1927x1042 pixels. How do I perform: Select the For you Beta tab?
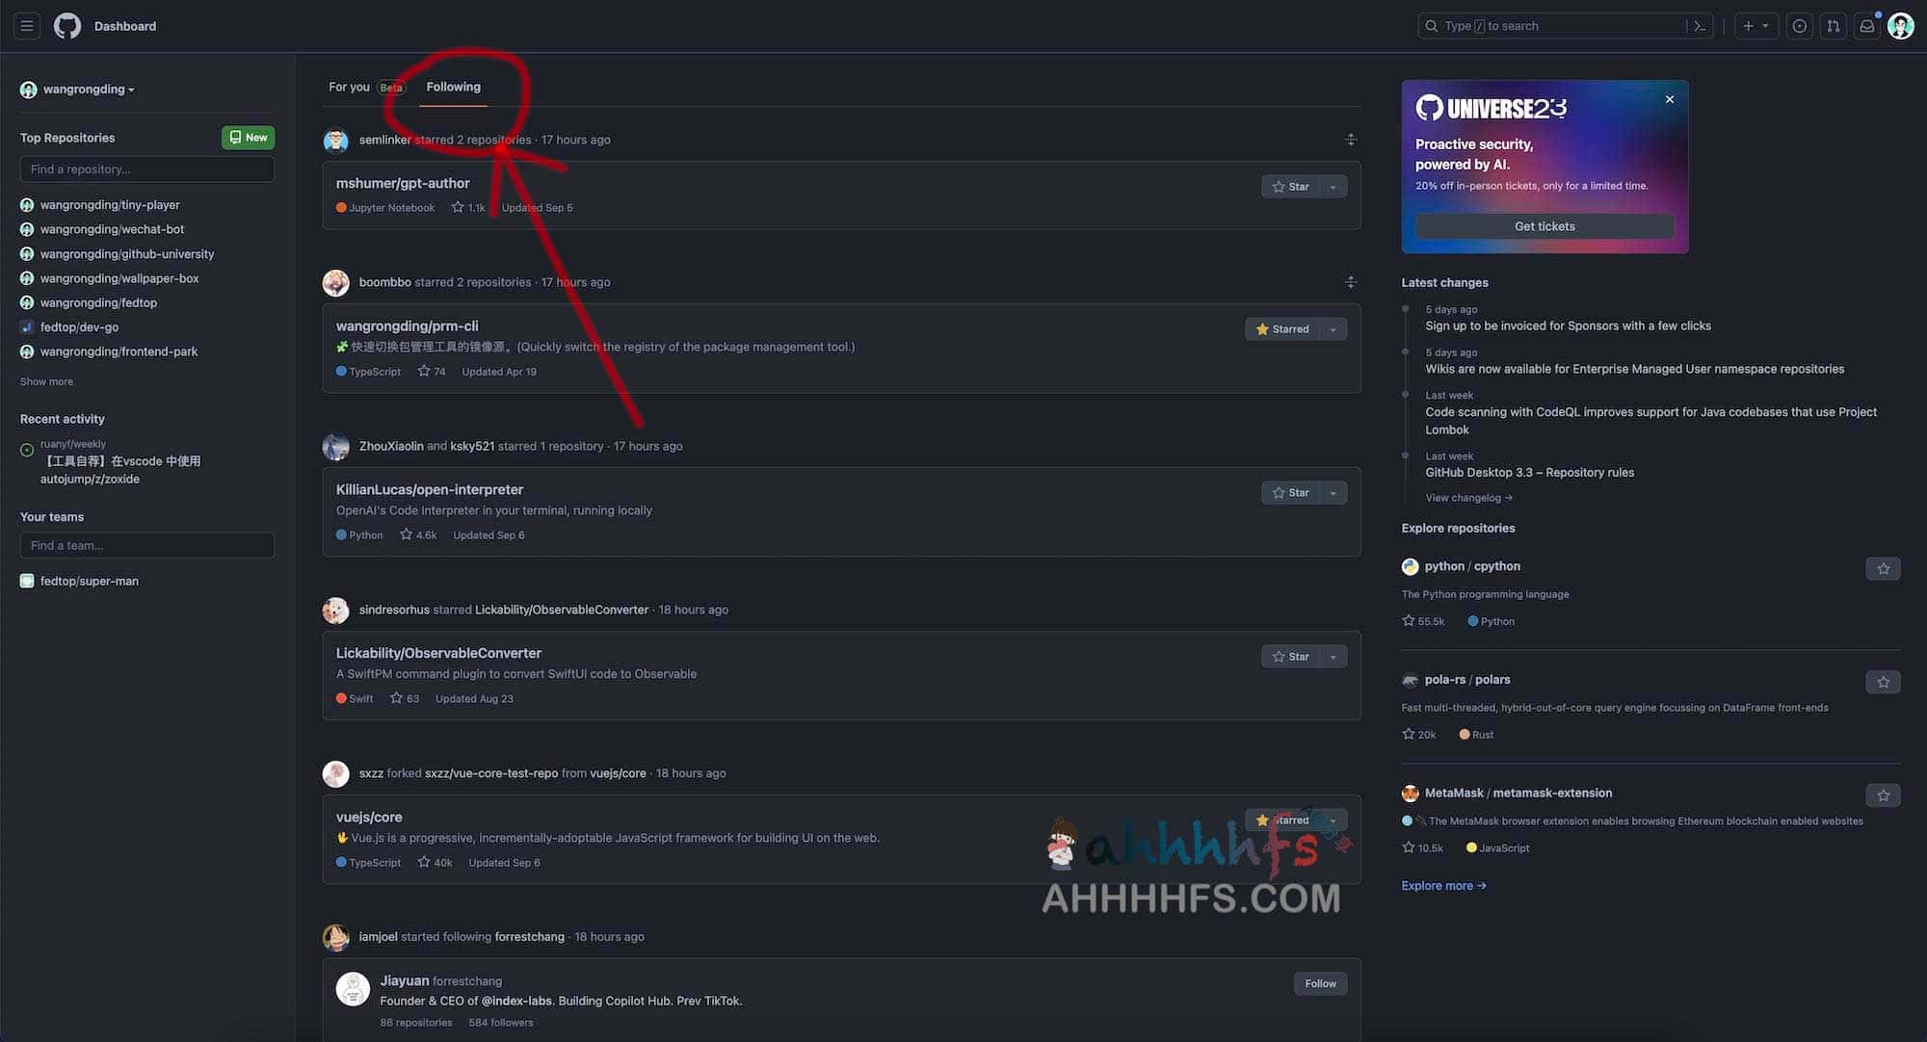click(x=363, y=86)
